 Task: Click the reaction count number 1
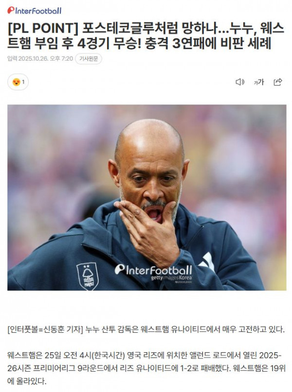click(x=23, y=82)
